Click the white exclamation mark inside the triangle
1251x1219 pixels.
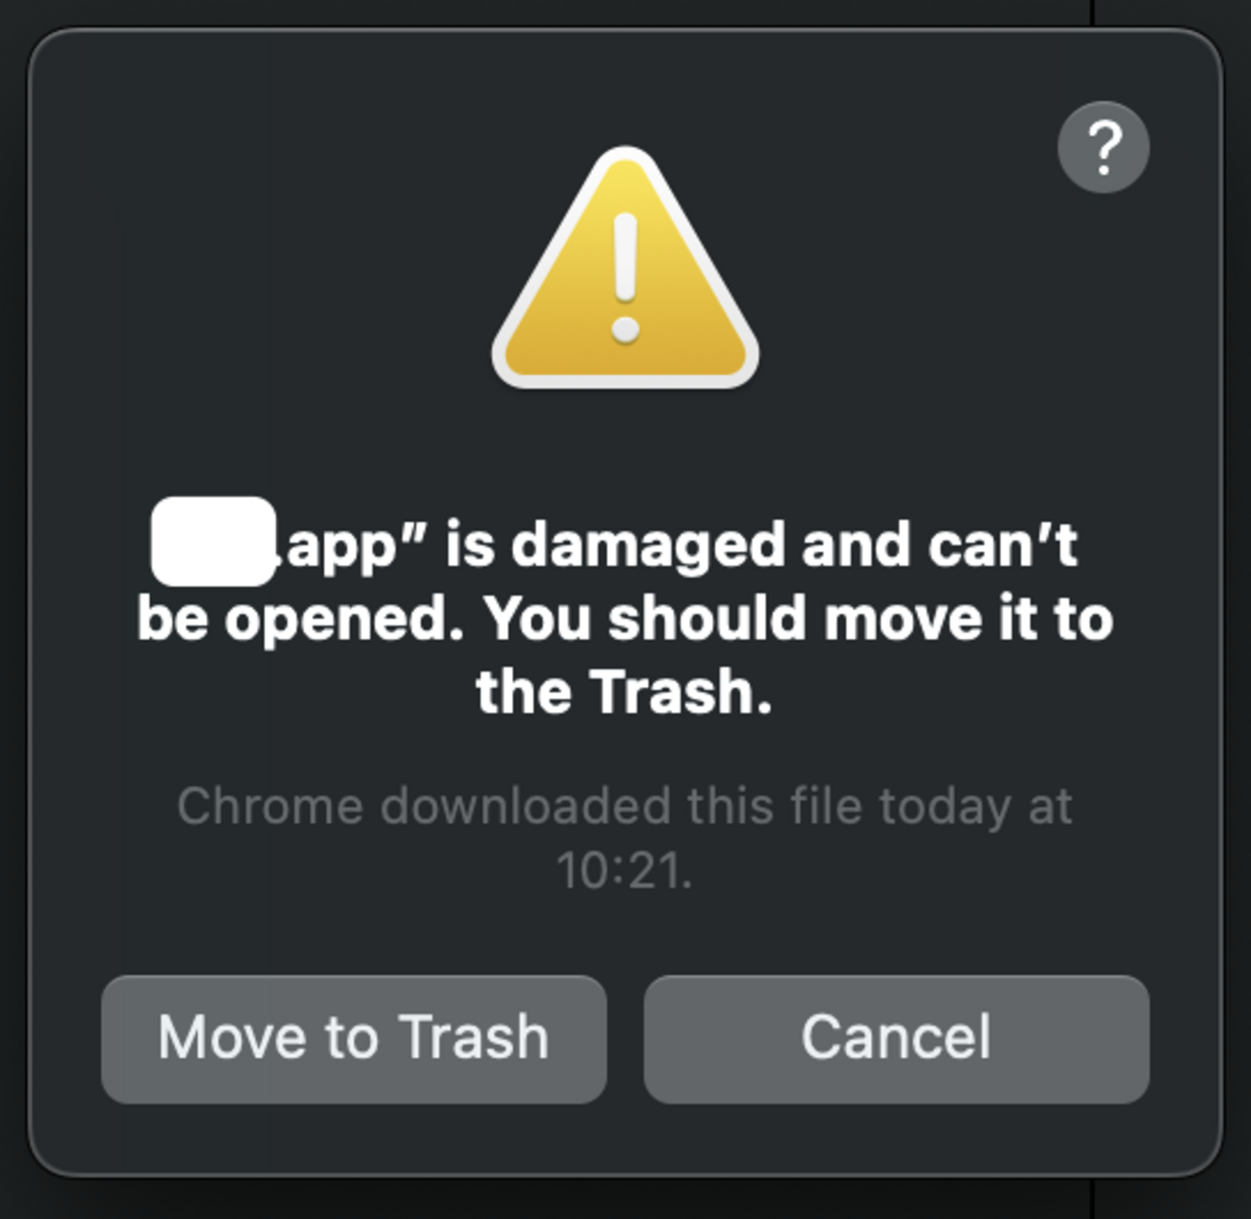(x=625, y=277)
